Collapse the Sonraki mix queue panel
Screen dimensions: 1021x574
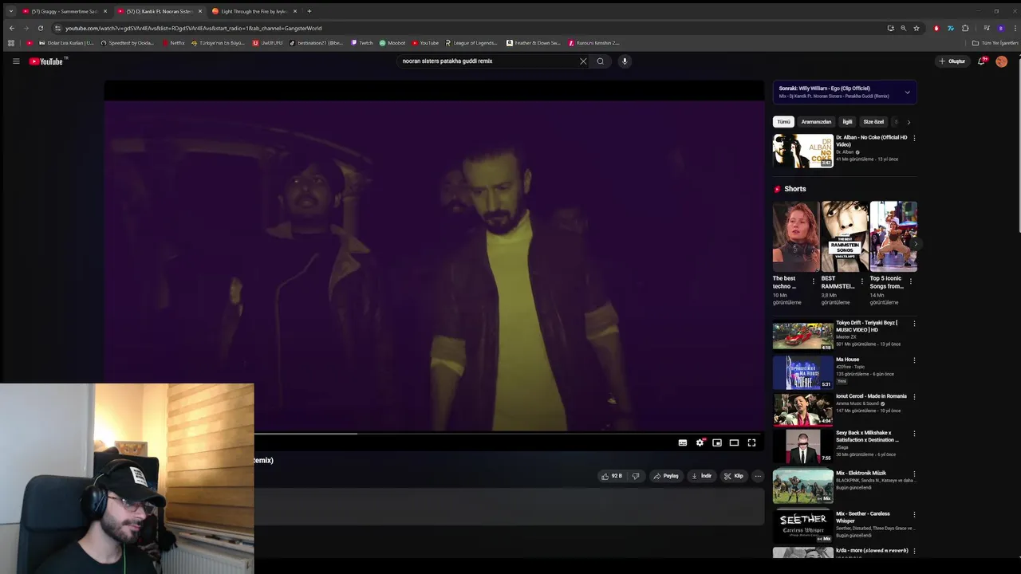pyautogui.click(x=907, y=92)
